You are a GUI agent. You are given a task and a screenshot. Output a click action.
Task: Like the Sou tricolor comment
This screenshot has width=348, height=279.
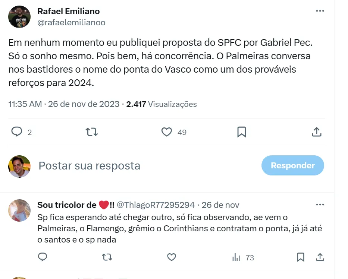pyautogui.click(x=172, y=257)
